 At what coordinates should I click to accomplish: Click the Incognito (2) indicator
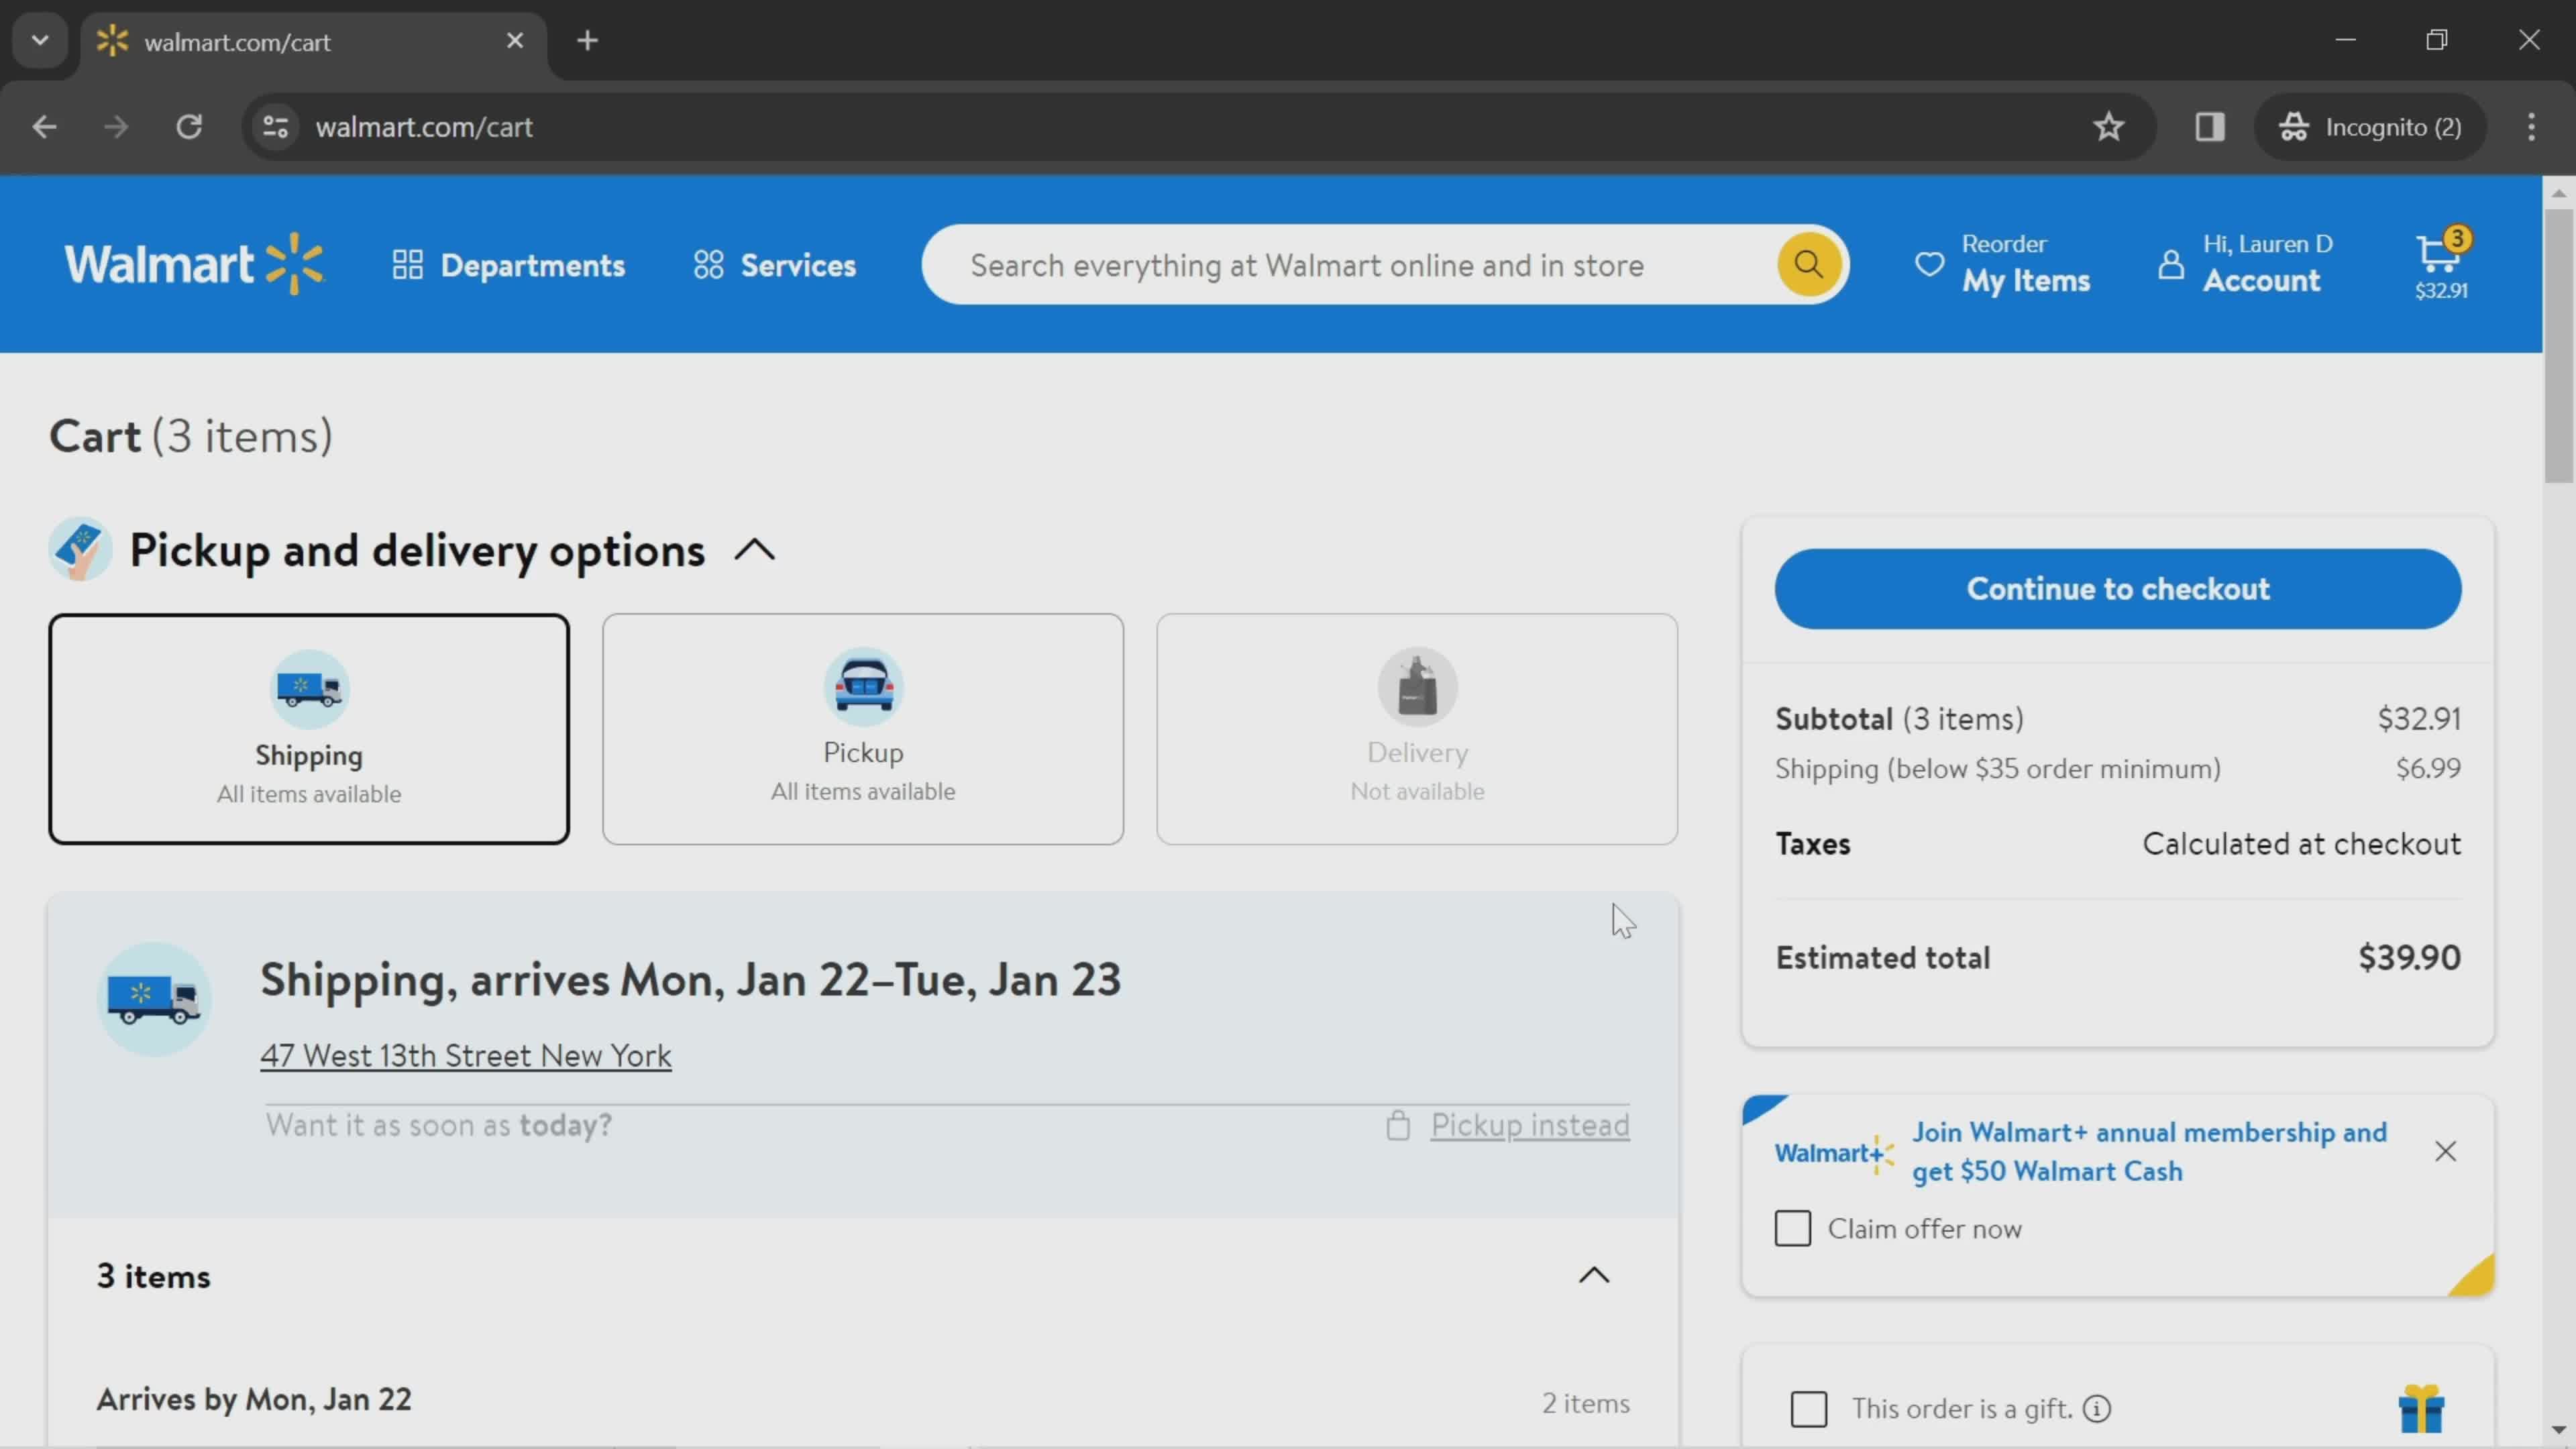click(2370, 127)
